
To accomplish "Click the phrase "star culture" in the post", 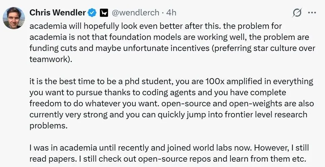I will (x=276, y=48).
